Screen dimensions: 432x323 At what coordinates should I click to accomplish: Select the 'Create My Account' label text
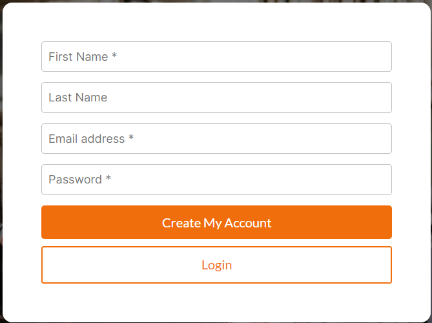[216, 223]
